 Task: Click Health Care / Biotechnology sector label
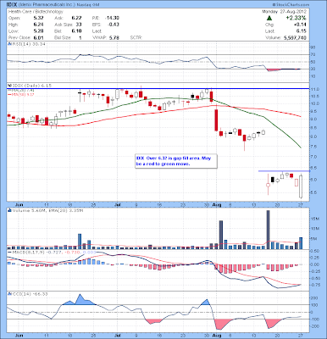click(36, 12)
